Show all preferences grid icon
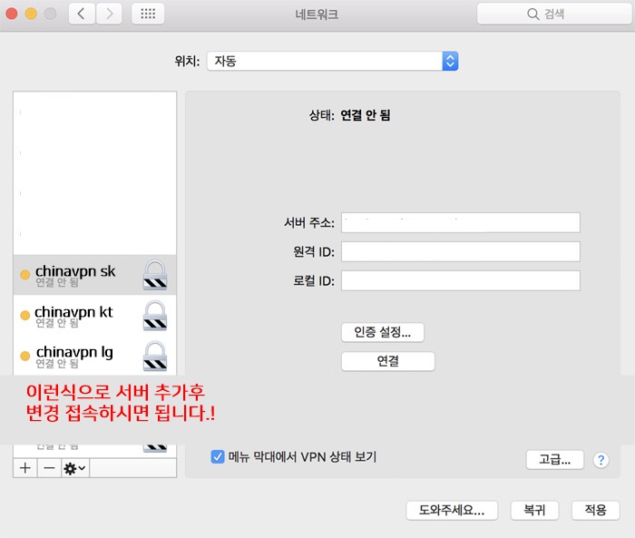 tap(148, 14)
